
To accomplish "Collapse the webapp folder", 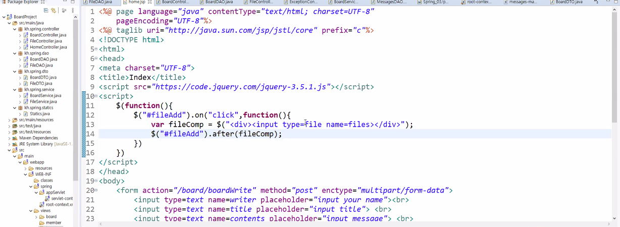I will click(x=20, y=162).
